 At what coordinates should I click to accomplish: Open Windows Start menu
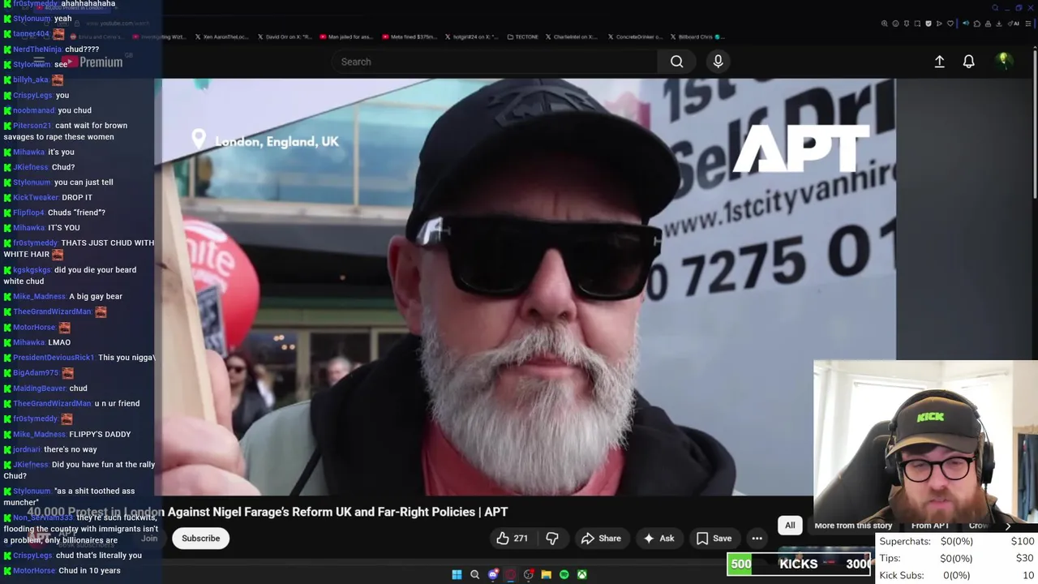(x=457, y=574)
